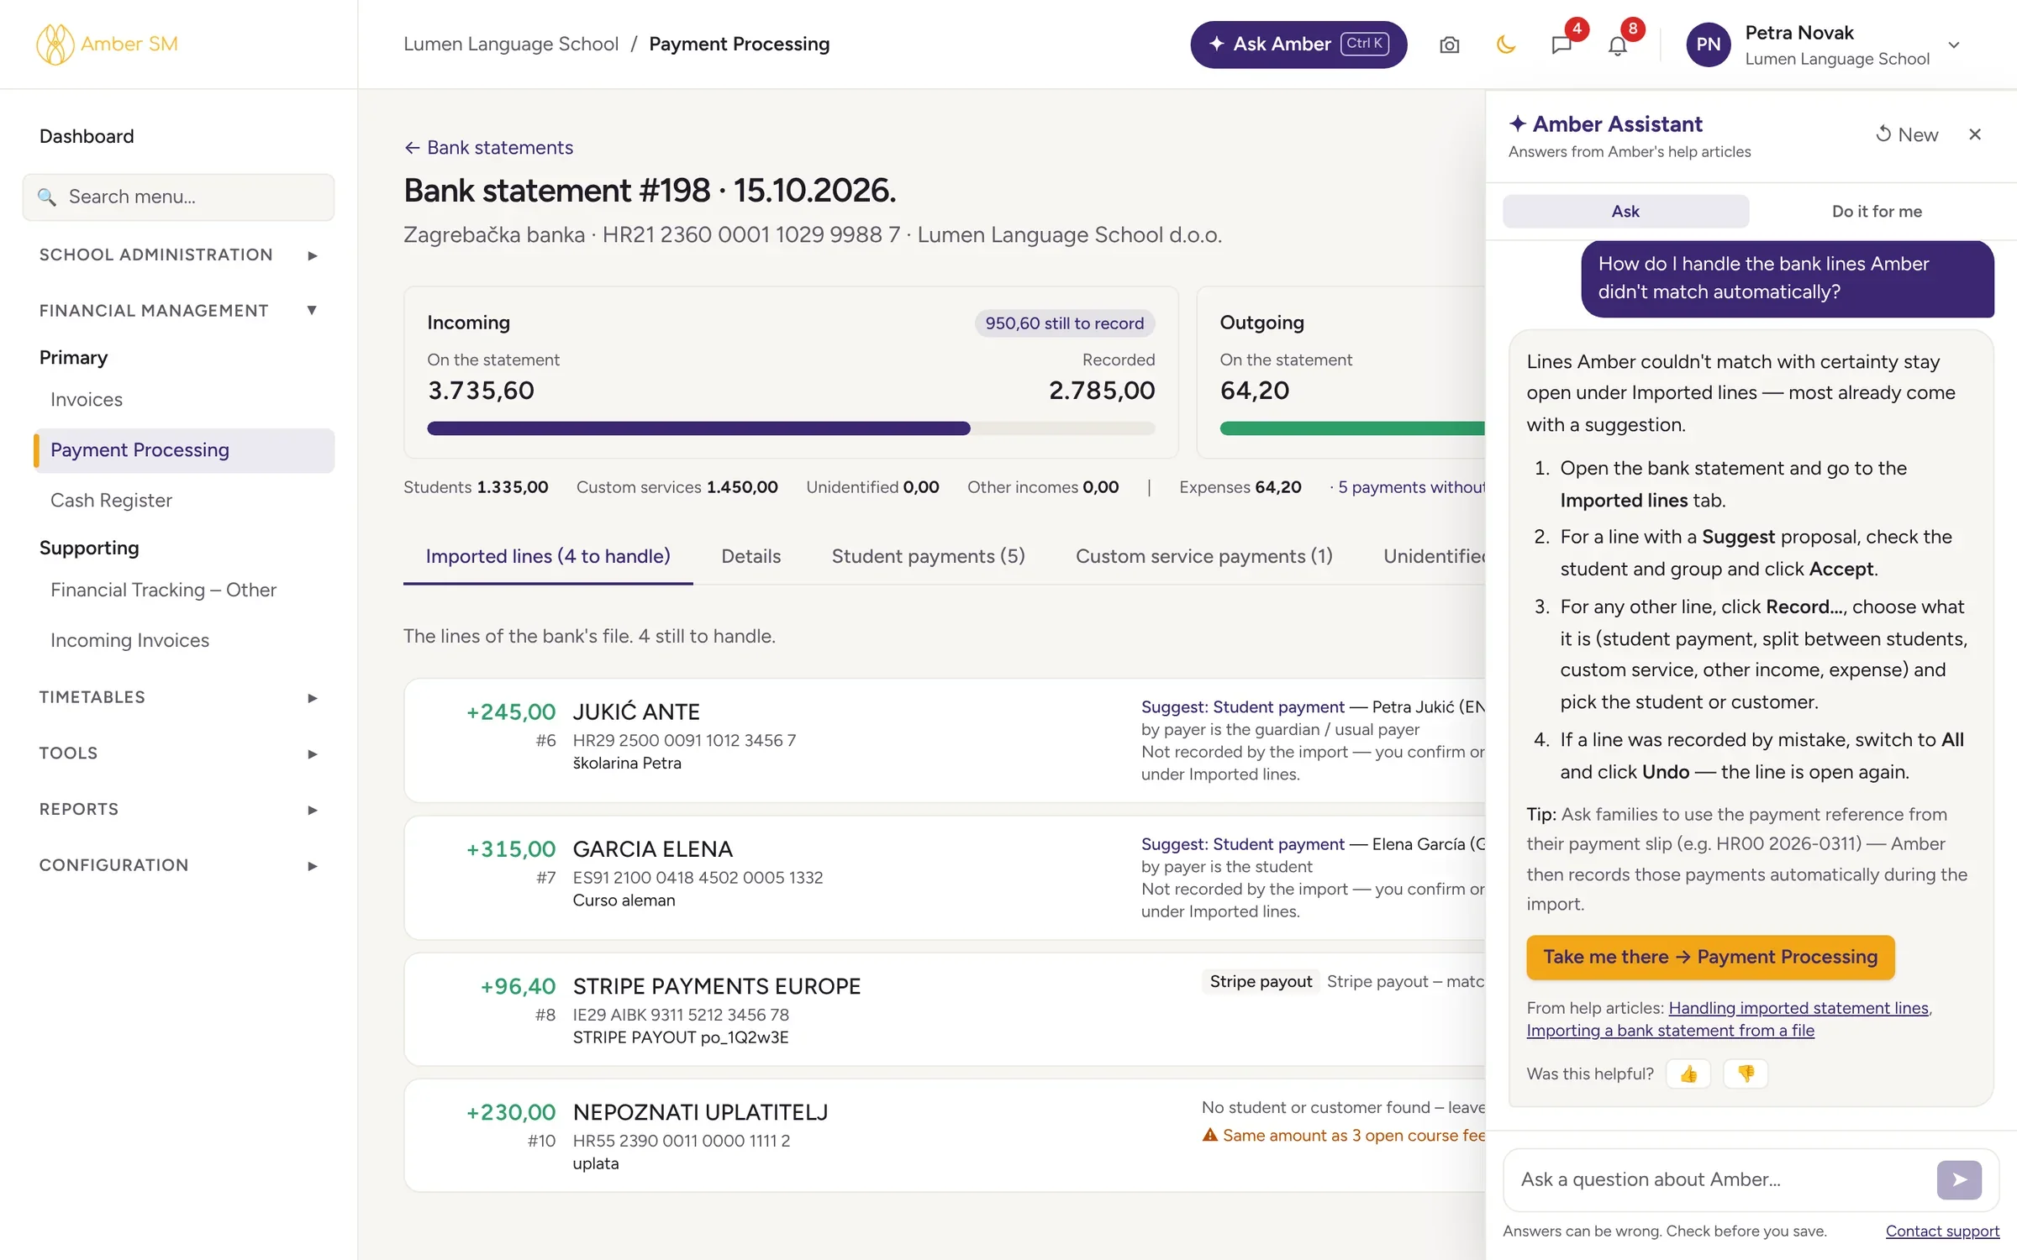Expand Tools section

coord(178,753)
